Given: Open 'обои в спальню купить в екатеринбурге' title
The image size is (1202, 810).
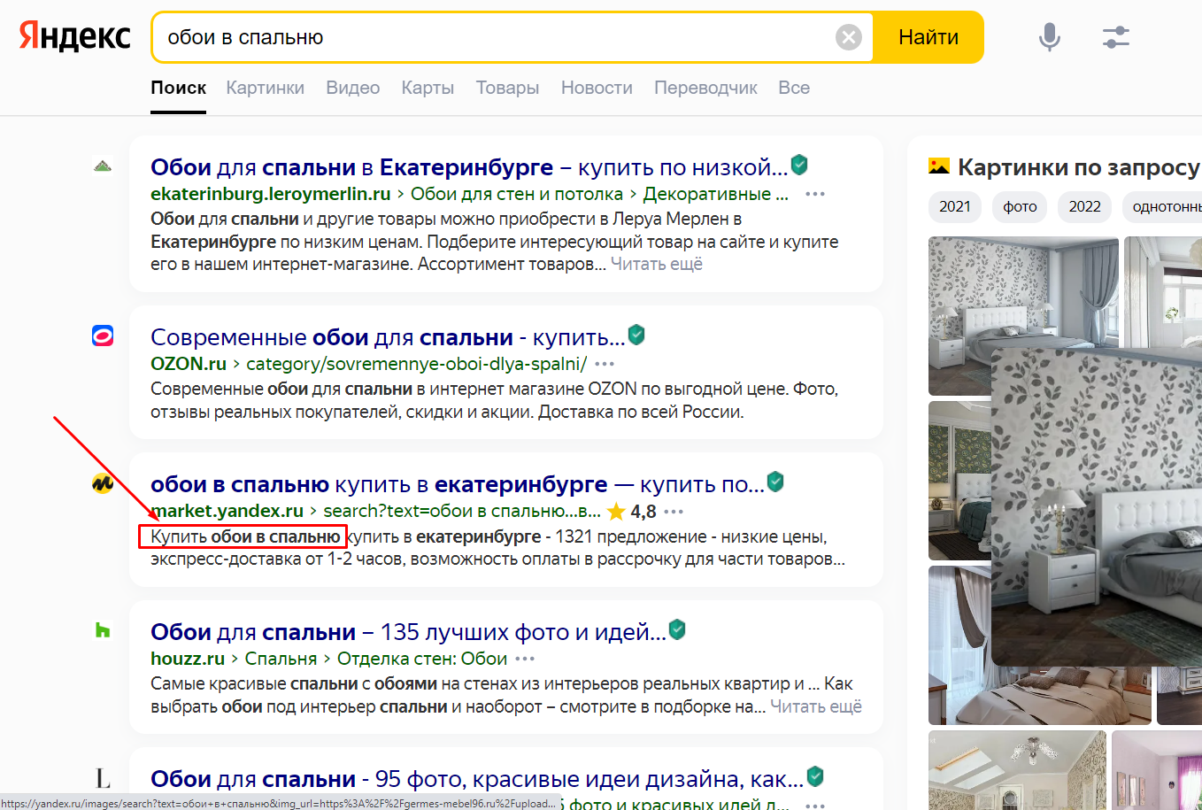Looking at the screenshot, I should tap(457, 484).
